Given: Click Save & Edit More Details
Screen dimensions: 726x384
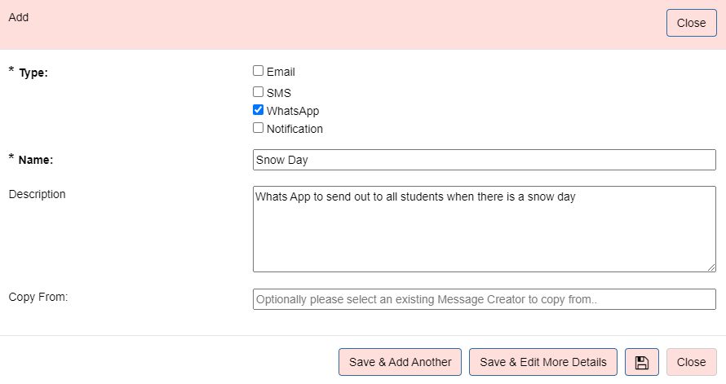Looking at the screenshot, I should tap(543, 362).
